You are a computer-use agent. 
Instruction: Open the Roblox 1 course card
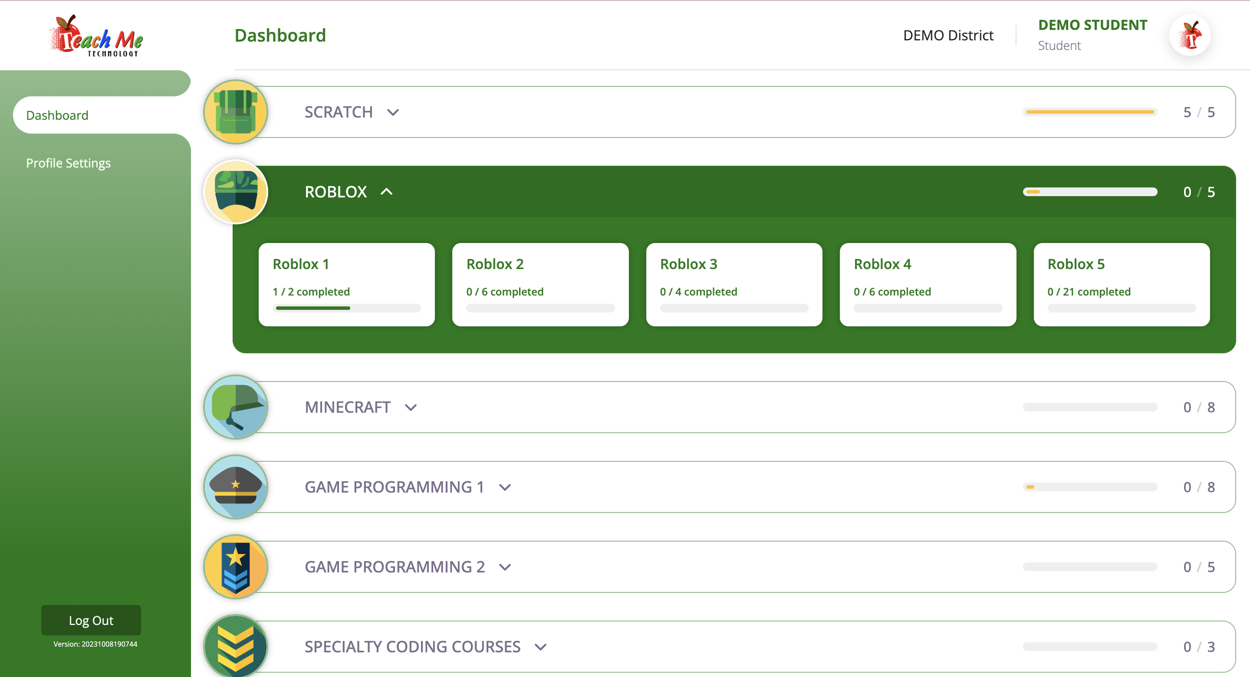pyautogui.click(x=346, y=284)
